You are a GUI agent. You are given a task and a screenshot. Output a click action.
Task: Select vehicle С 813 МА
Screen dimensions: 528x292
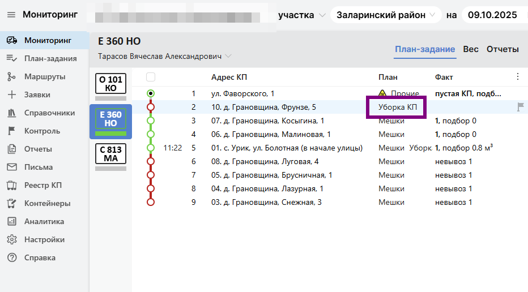[x=110, y=154]
